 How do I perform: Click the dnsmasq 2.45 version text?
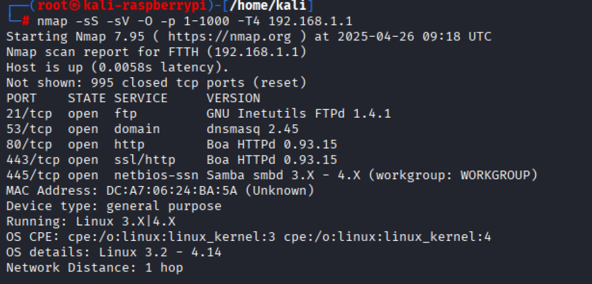point(252,130)
